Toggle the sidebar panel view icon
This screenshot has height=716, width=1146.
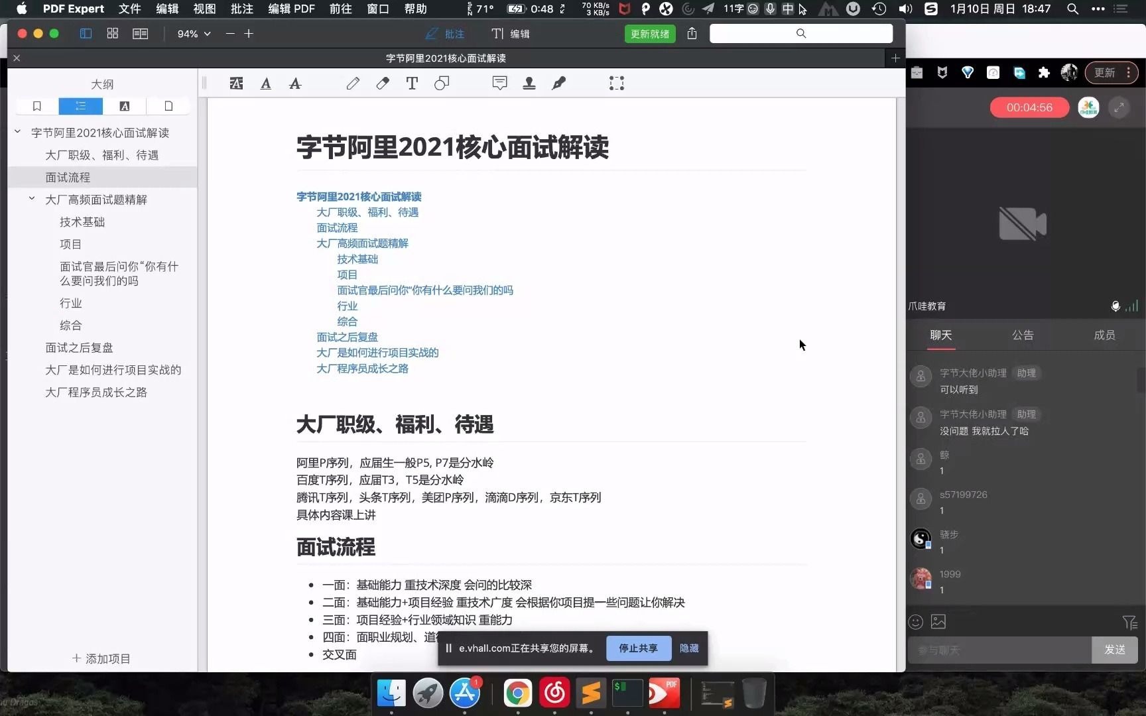click(86, 34)
